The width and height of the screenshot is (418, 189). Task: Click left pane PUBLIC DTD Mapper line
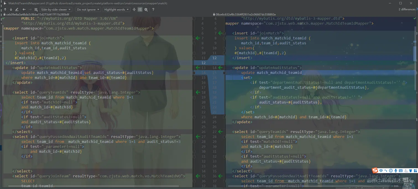tap(69, 18)
